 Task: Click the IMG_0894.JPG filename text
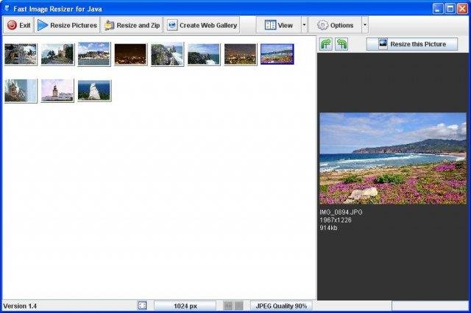click(x=341, y=212)
